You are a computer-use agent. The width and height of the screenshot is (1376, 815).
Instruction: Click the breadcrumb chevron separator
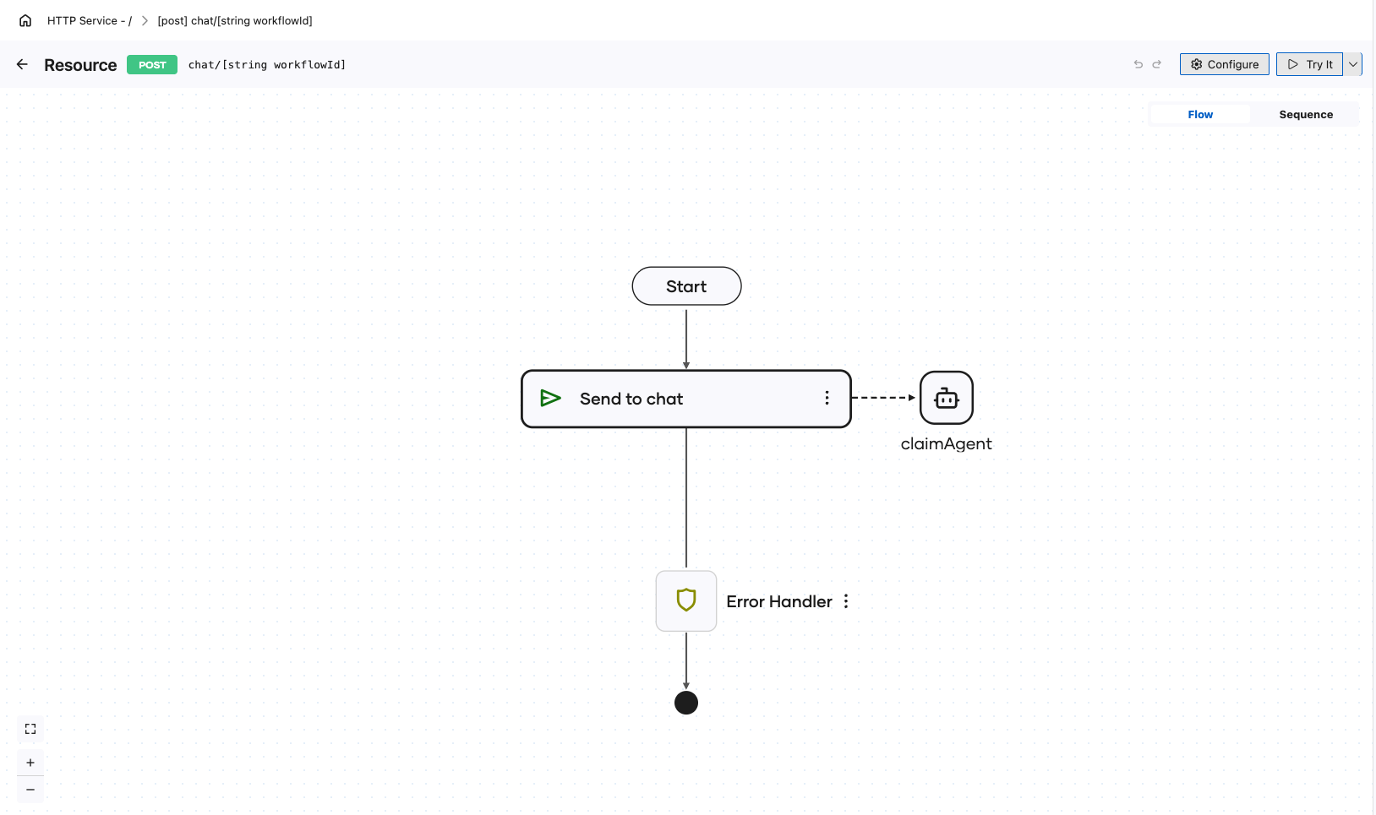pos(145,20)
